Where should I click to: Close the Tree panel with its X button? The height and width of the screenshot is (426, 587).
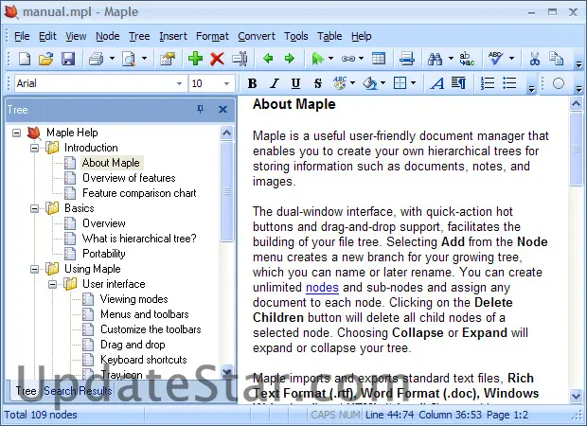click(x=222, y=109)
